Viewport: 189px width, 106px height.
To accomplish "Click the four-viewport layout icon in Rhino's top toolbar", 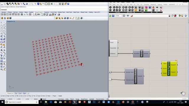I will click(49, 4).
